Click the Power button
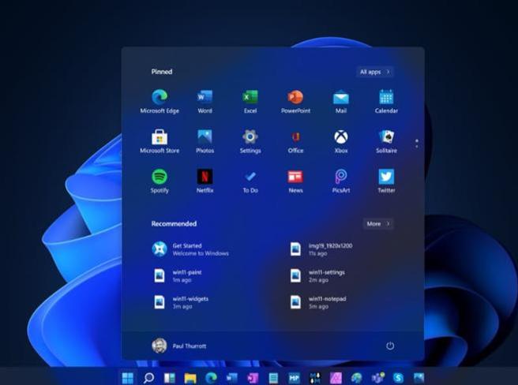The image size is (518, 385). [390, 346]
